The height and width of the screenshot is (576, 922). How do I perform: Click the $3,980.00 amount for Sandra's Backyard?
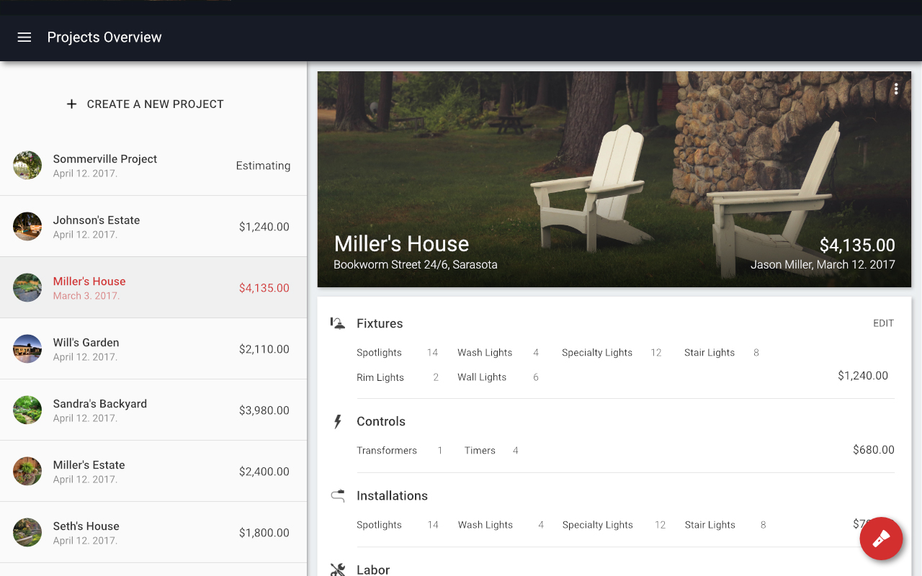pyautogui.click(x=264, y=410)
